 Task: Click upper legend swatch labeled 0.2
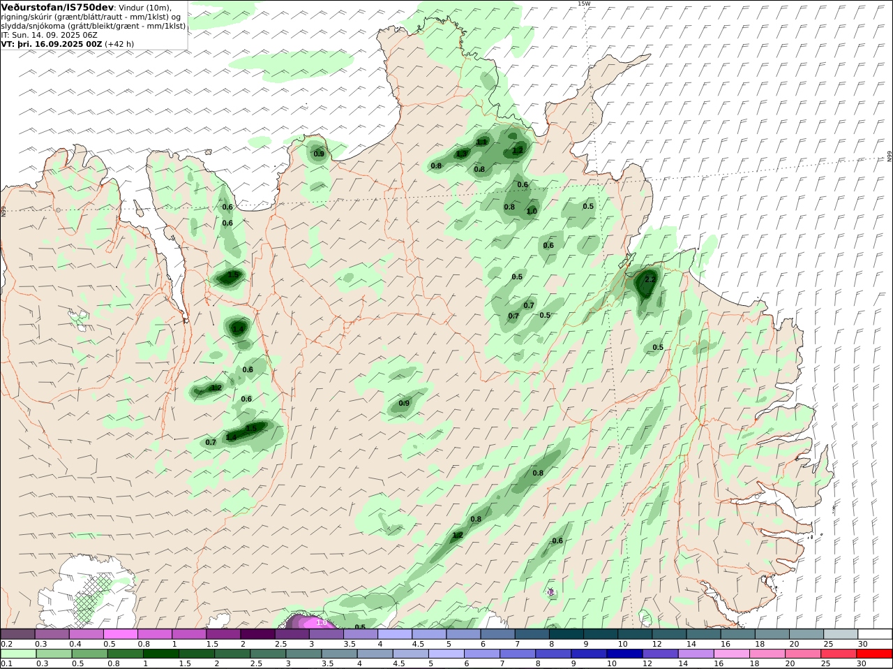[17, 634]
